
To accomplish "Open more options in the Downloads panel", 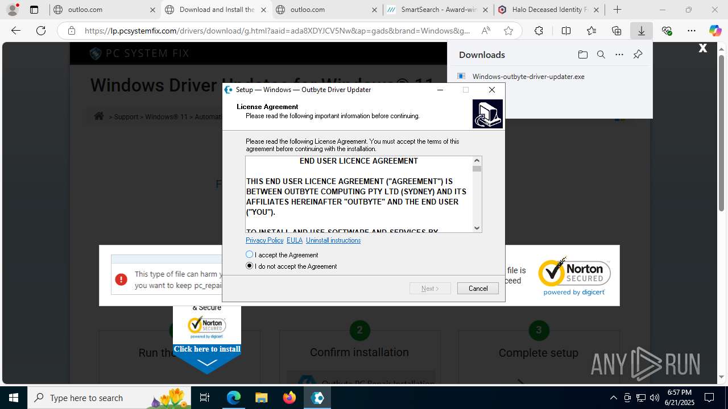I will (x=619, y=55).
